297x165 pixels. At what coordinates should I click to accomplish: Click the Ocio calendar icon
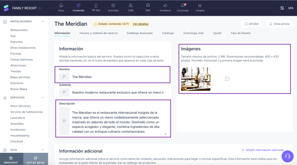[5, 150]
